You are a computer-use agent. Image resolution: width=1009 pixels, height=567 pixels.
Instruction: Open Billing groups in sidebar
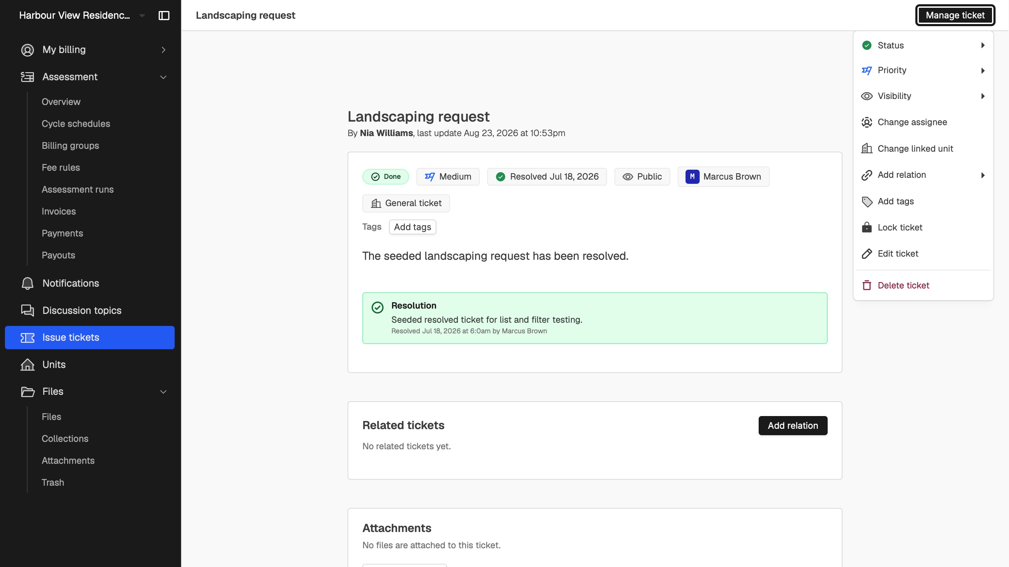pyautogui.click(x=70, y=146)
